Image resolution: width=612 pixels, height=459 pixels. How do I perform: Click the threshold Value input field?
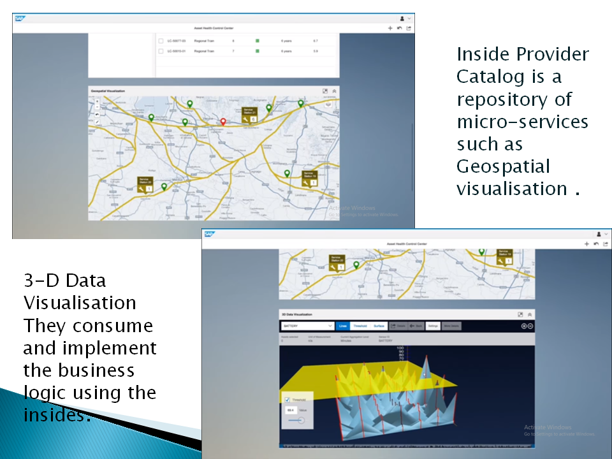[291, 410]
